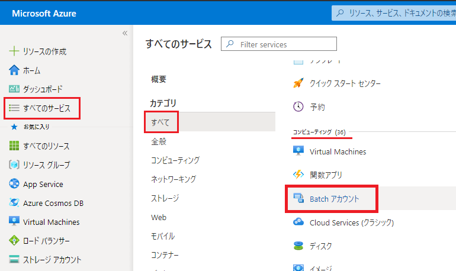Open リソース グループ in favorites
The height and width of the screenshot is (271, 456).
[47, 164]
